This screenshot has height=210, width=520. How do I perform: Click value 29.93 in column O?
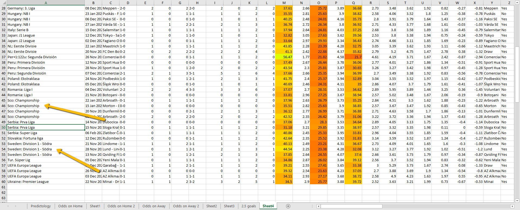318,41
